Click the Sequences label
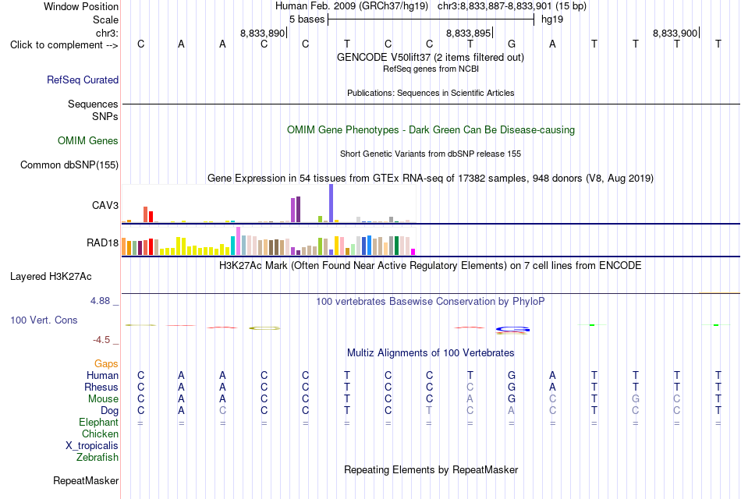The image size is (741, 499). (93, 104)
